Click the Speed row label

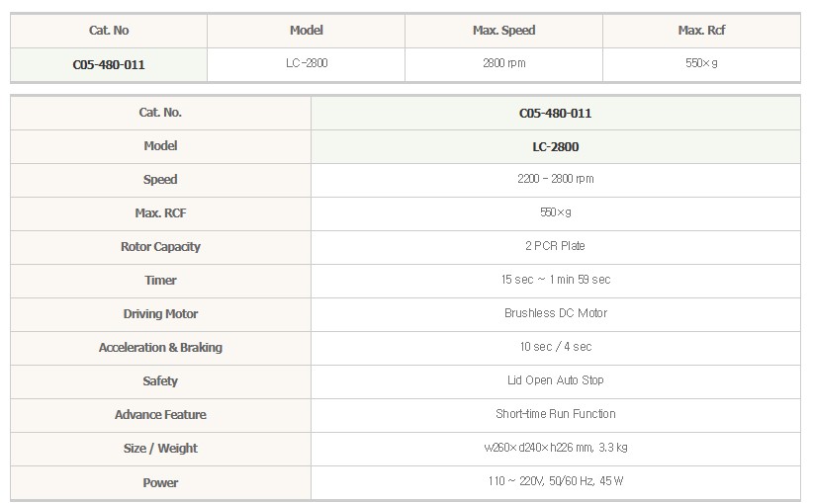pos(160,180)
